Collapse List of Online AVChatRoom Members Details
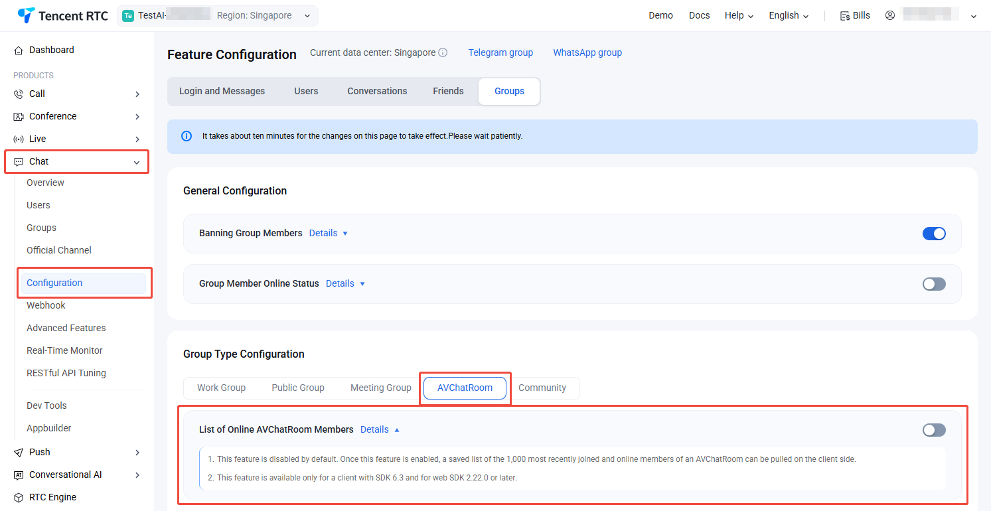This screenshot has height=511, width=991. (x=380, y=430)
